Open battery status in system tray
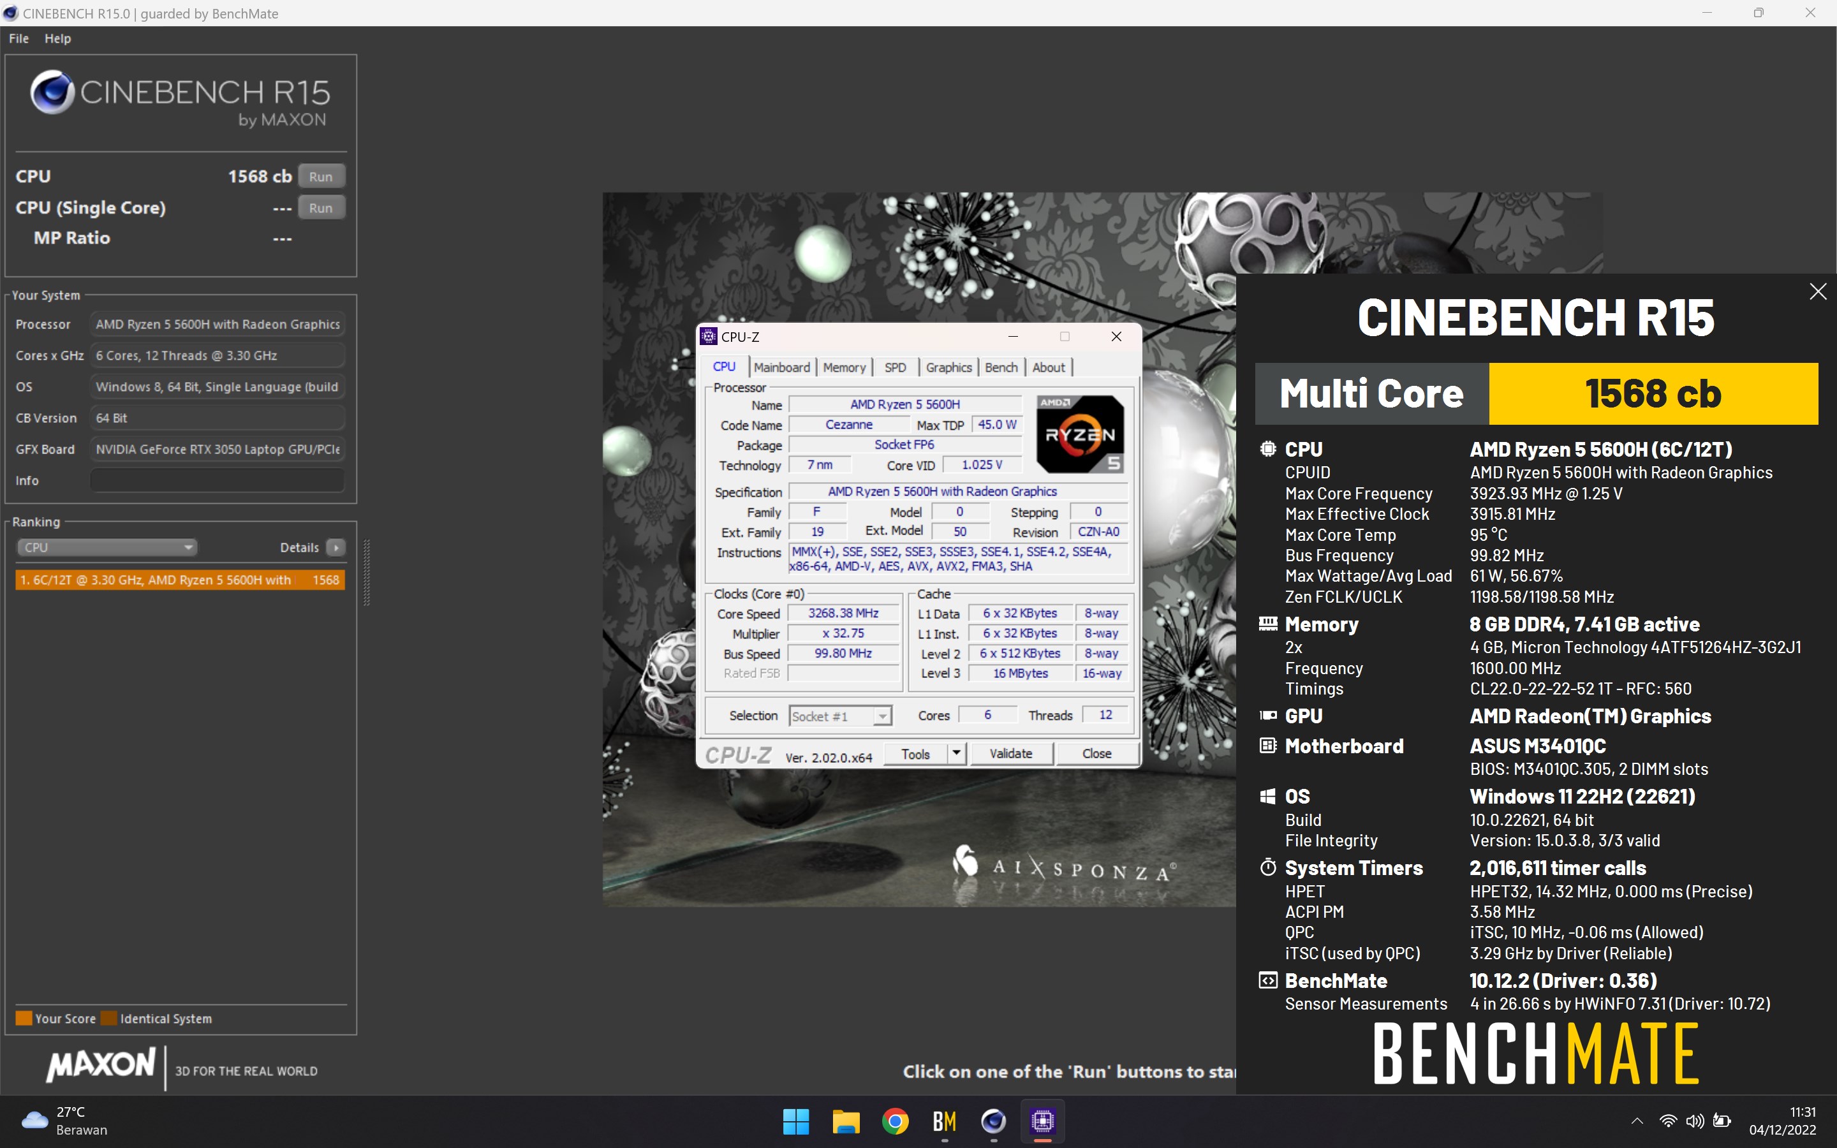 (x=1722, y=1121)
